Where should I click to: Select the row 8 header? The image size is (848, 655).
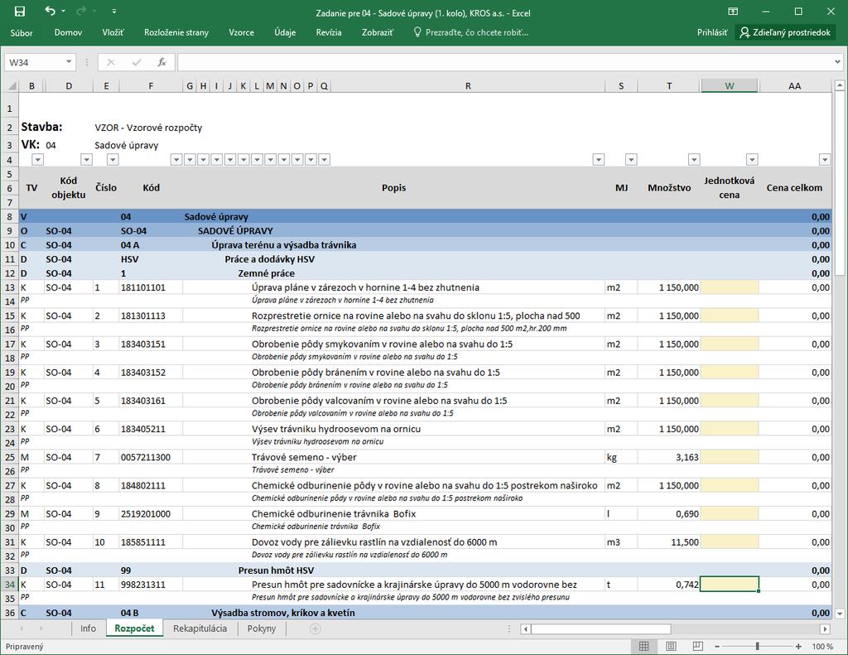(x=10, y=217)
